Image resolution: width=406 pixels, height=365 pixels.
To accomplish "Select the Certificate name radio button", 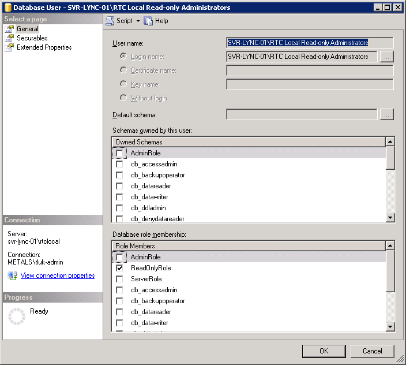I will point(123,70).
